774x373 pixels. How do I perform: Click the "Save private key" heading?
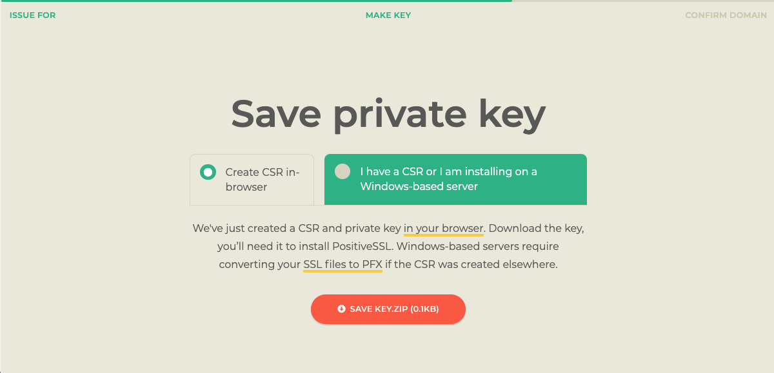[x=388, y=113]
